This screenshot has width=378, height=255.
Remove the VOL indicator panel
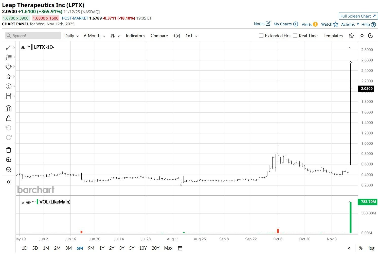(x=23, y=202)
